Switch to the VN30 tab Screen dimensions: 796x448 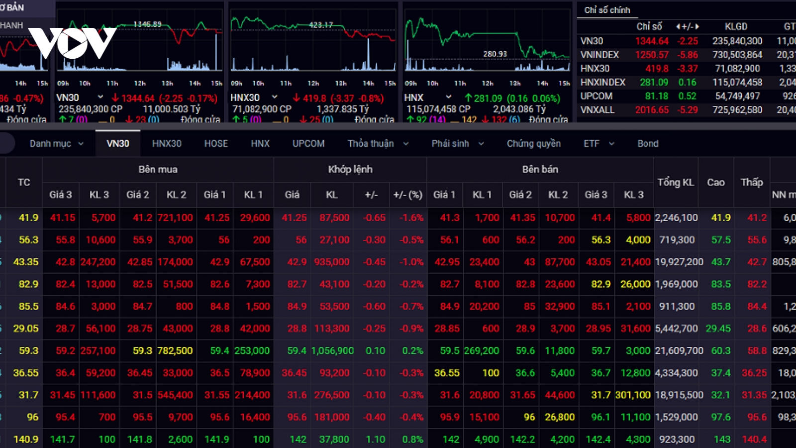118,143
